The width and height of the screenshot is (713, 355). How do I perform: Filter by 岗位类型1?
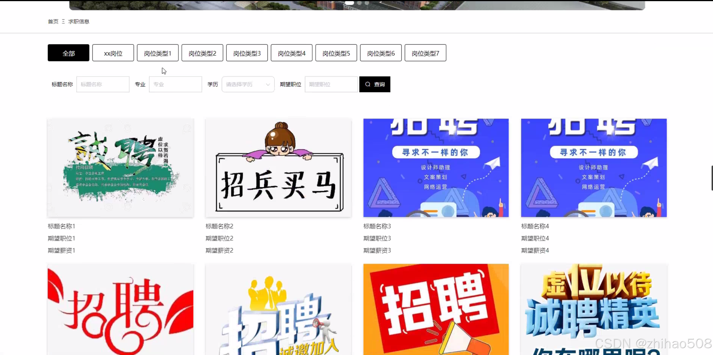[x=157, y=53]
